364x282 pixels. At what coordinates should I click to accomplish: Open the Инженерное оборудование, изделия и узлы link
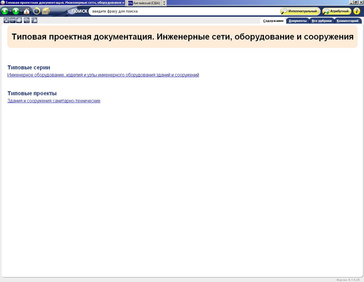(x=103, y=75)
